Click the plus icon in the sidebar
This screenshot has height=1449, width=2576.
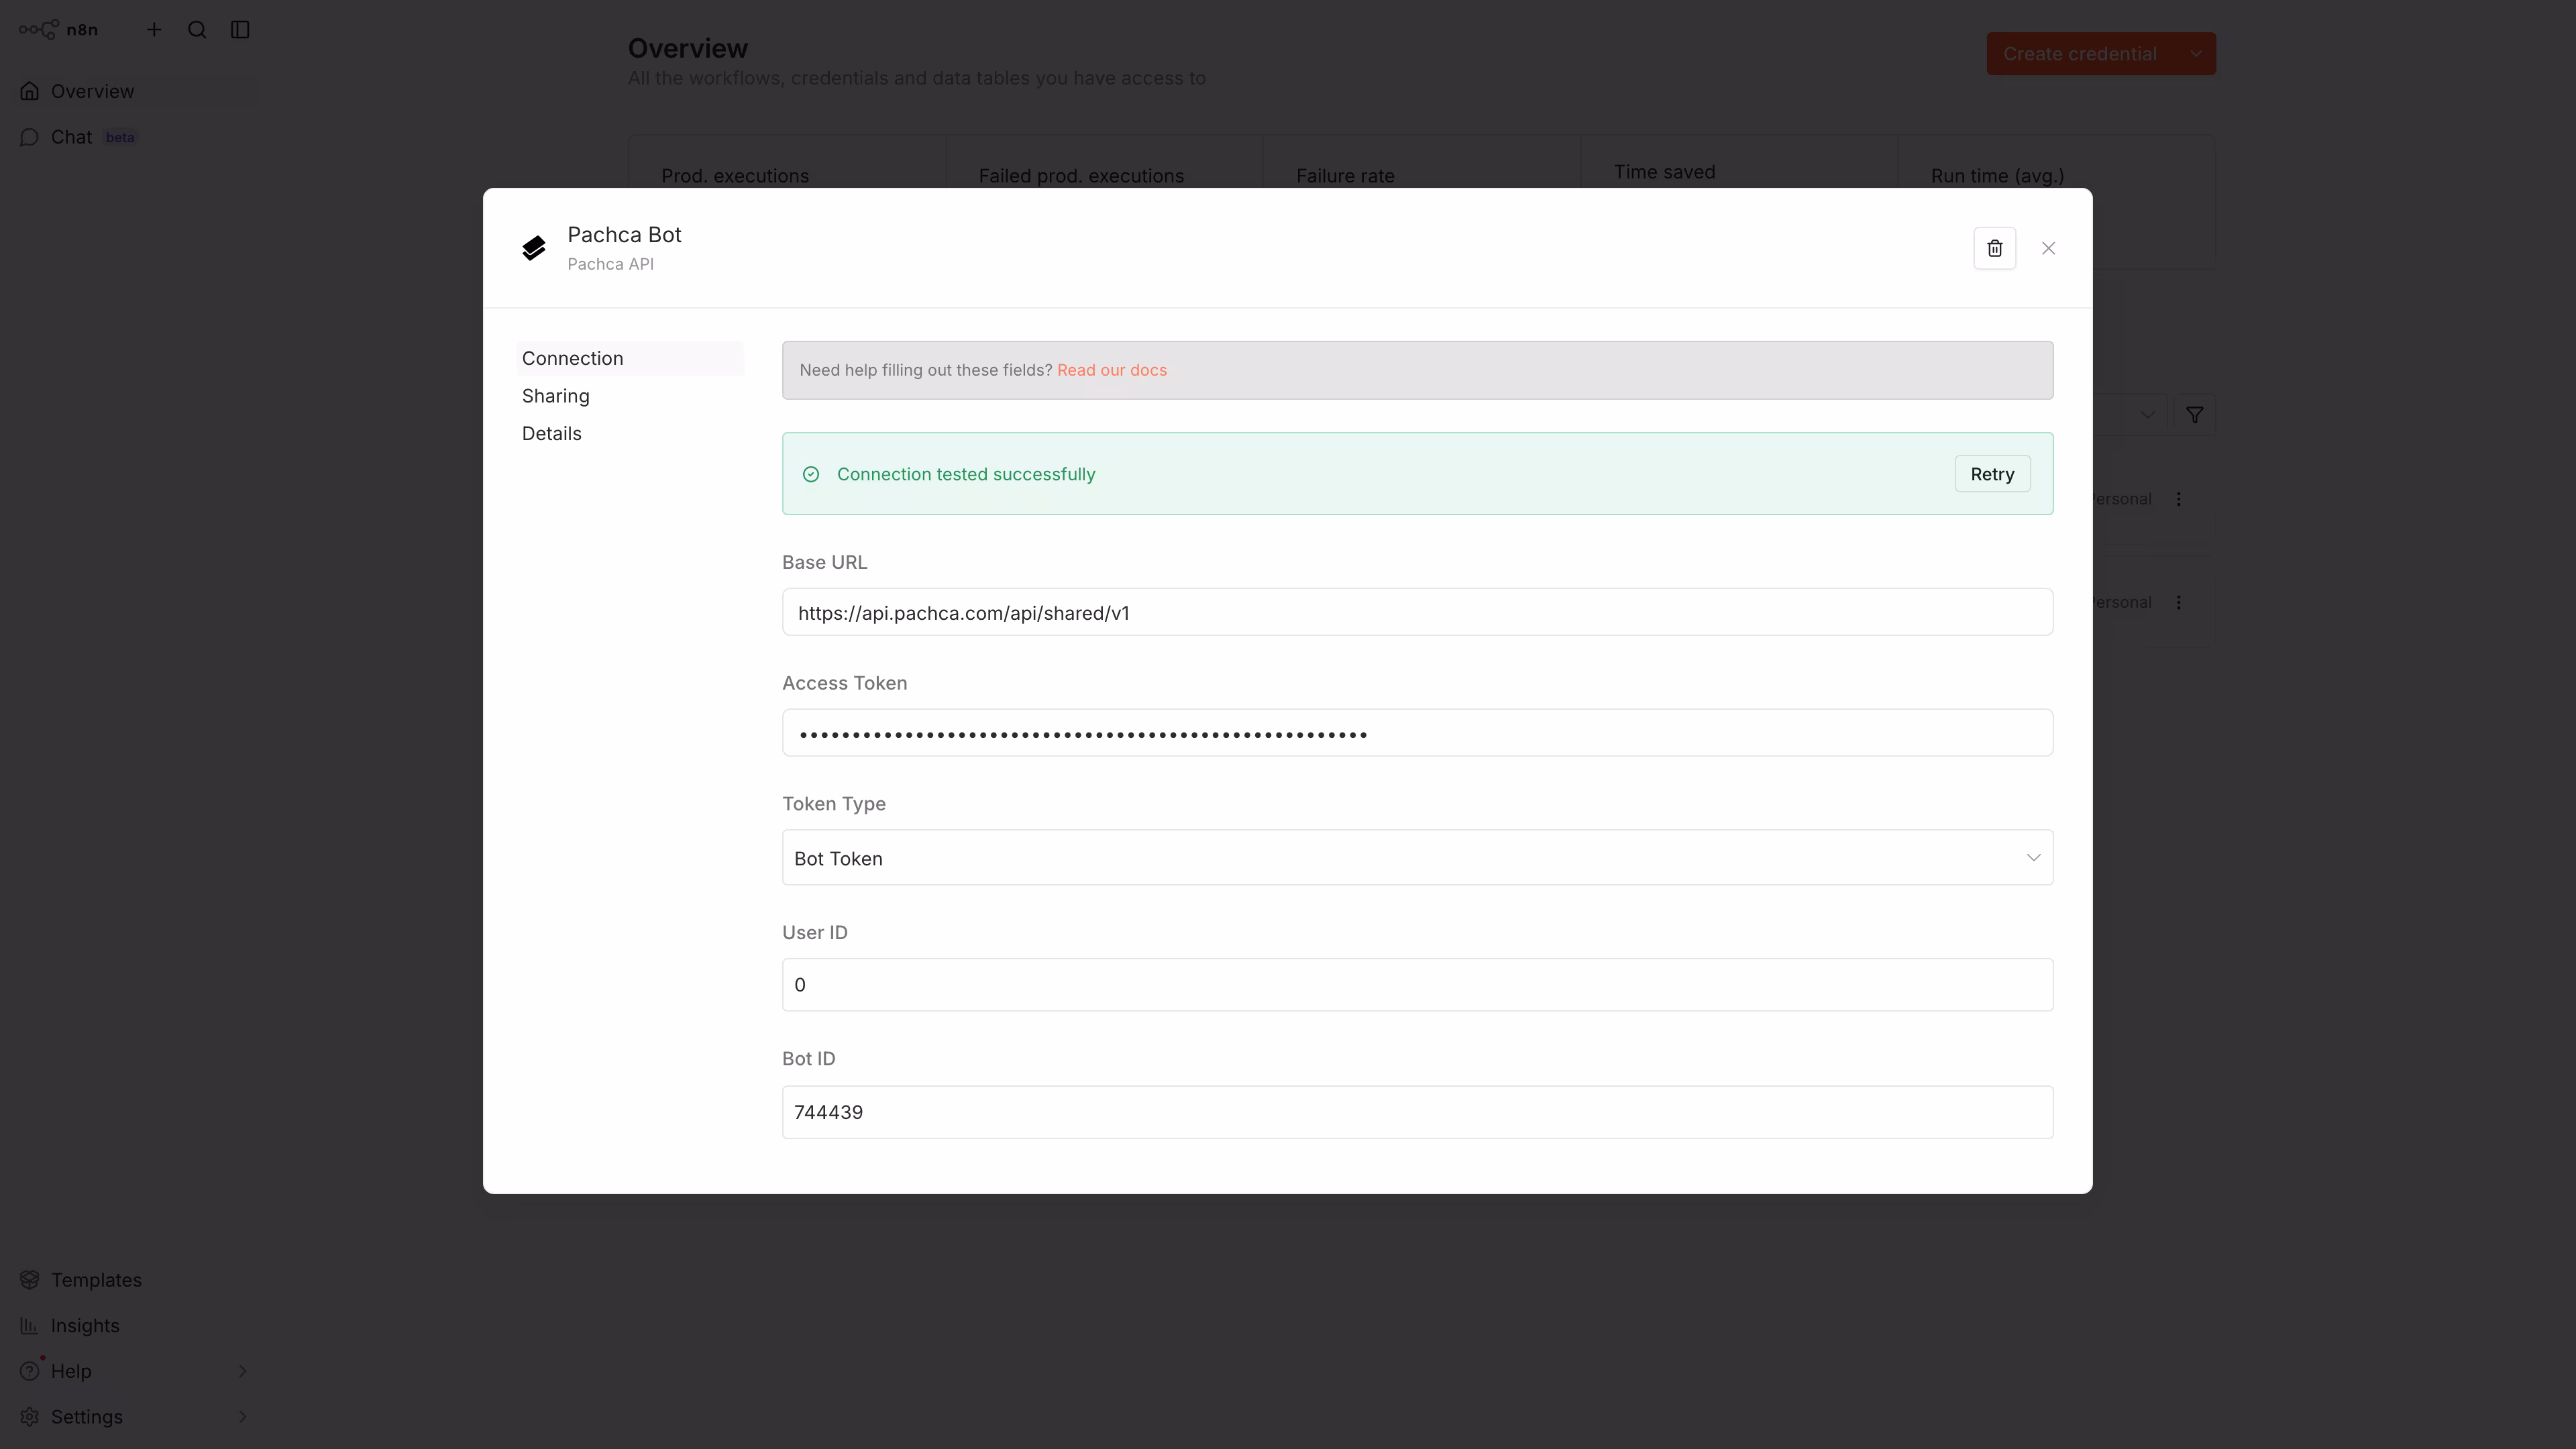coord(154,30)
